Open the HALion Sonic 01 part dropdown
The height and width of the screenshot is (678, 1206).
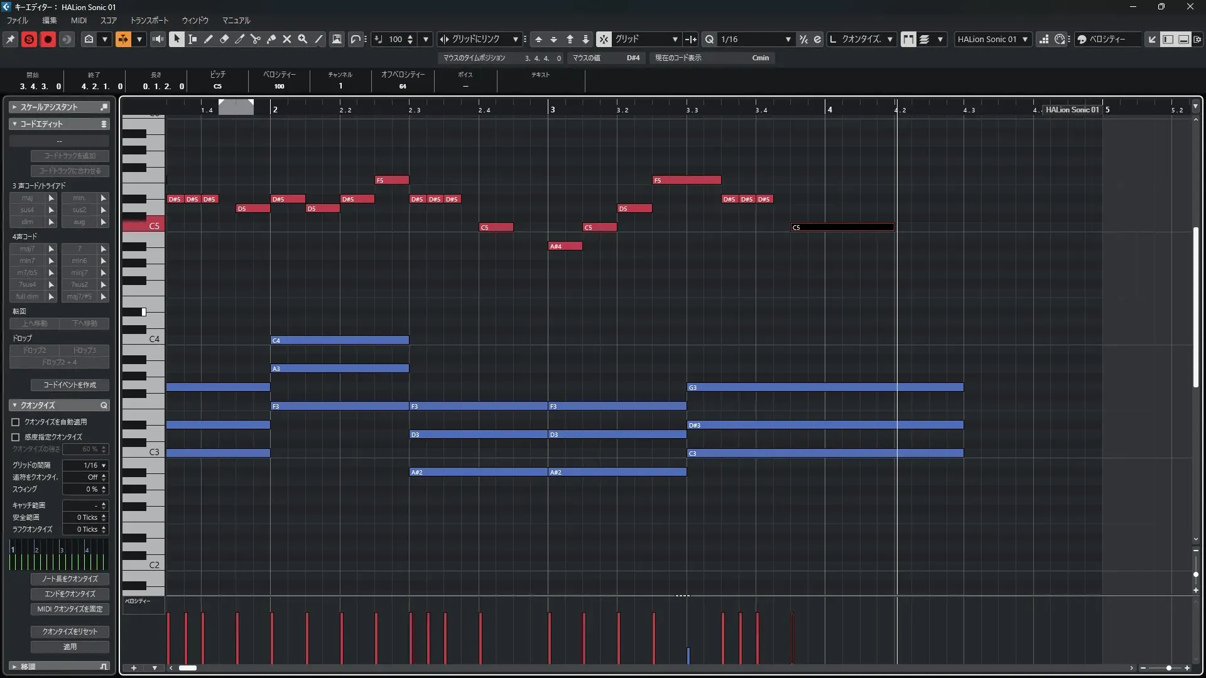point(992,39)
